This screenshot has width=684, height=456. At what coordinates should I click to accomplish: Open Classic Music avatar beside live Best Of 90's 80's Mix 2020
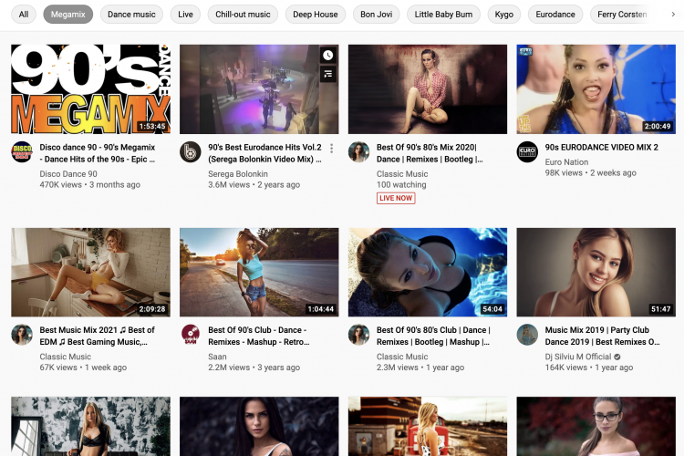358,152
